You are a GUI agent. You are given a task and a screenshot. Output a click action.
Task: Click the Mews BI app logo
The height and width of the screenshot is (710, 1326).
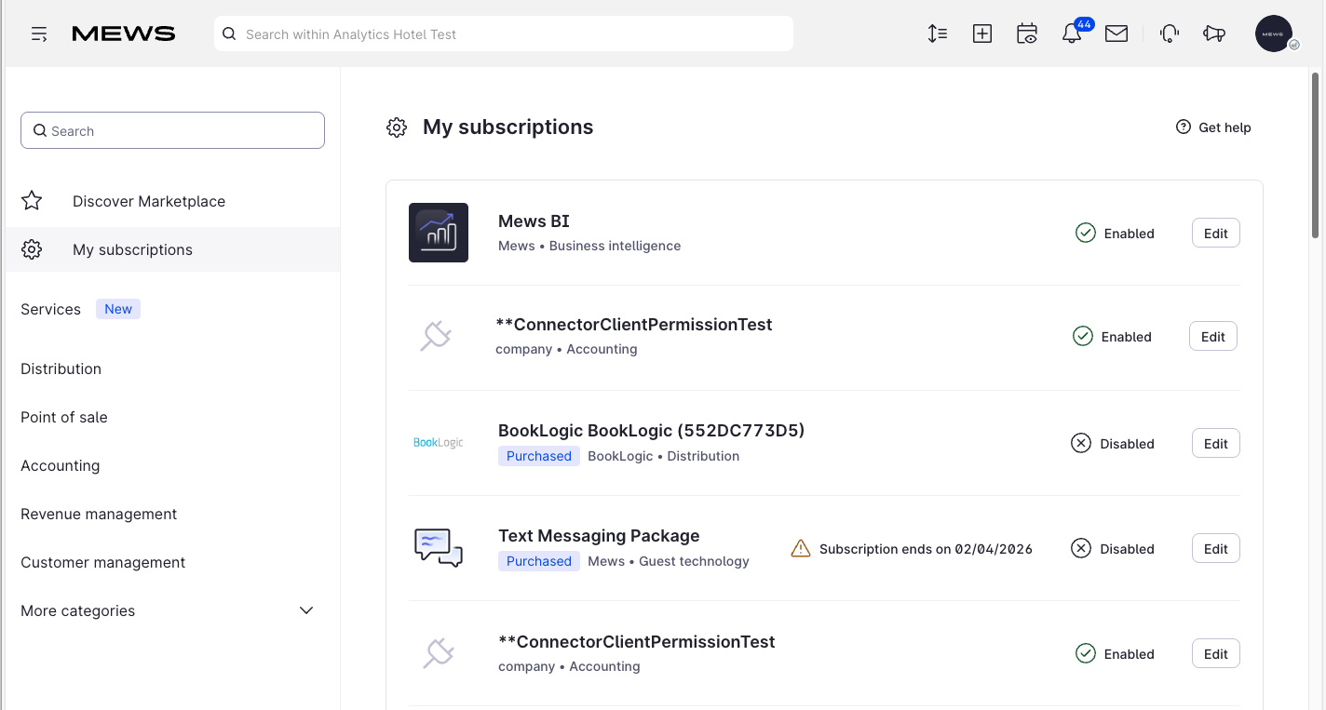(x=439, y=233)
